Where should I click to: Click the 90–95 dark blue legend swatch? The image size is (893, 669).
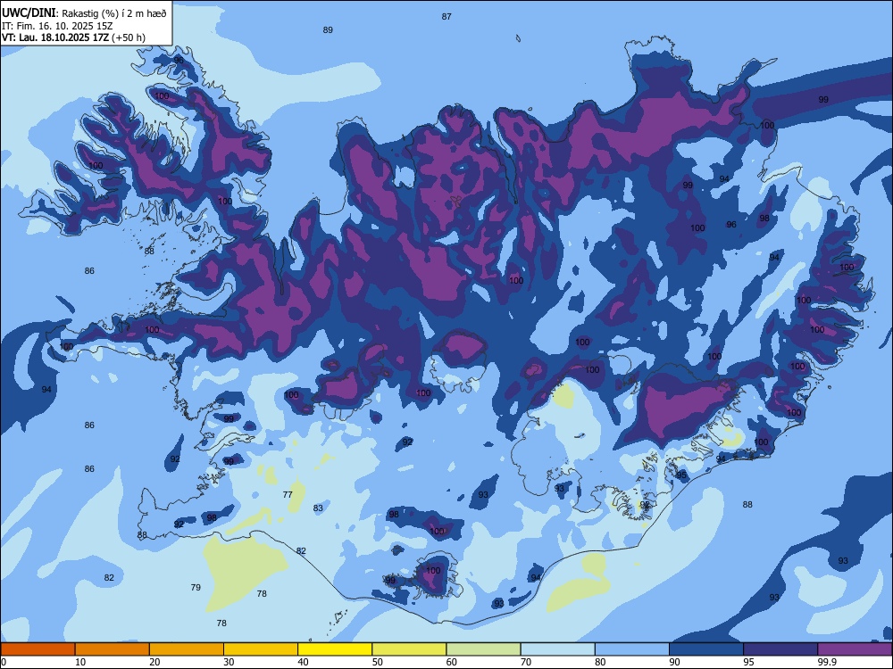coord(706,649)
